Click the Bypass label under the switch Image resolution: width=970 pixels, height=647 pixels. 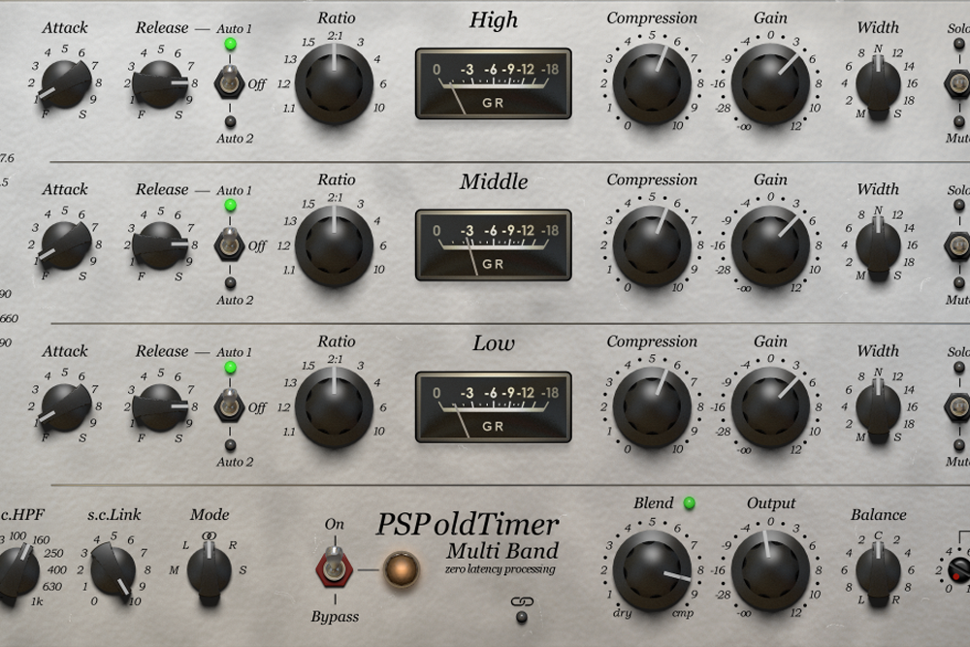click(335, 617)
